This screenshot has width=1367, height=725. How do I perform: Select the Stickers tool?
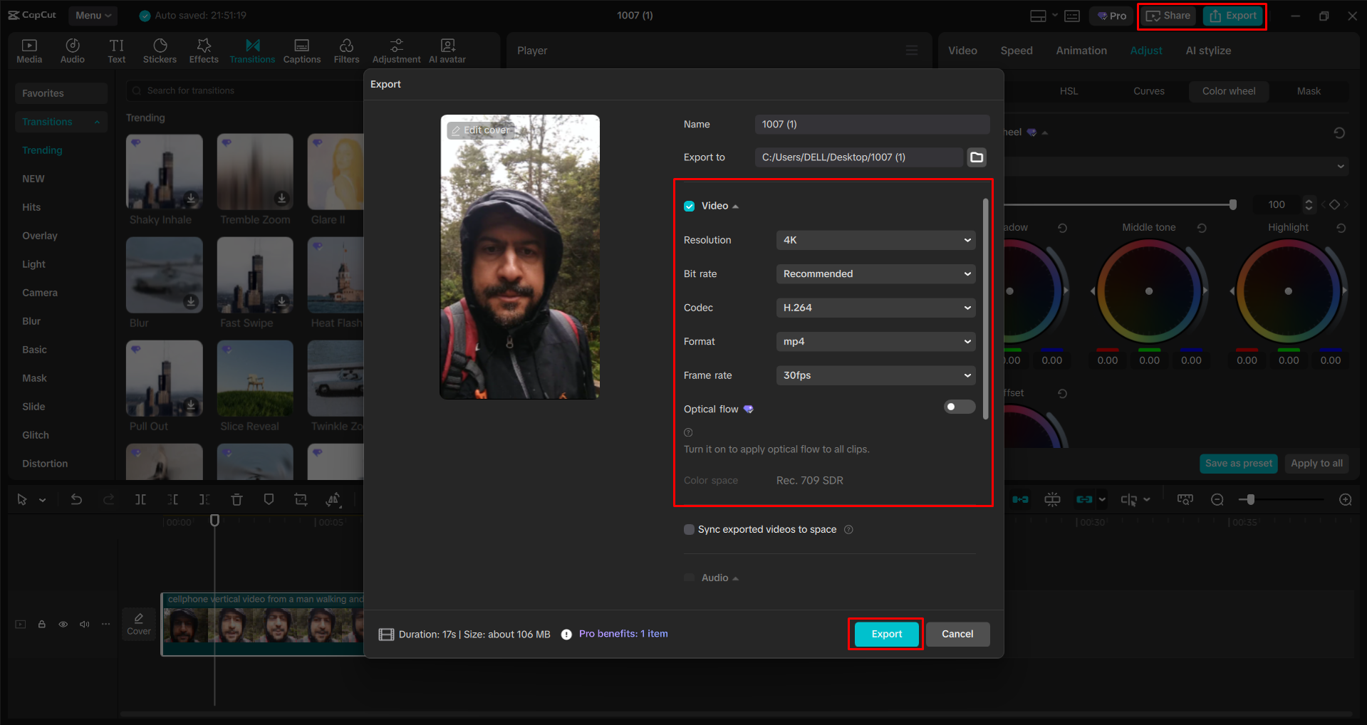(x=160, y=50)
